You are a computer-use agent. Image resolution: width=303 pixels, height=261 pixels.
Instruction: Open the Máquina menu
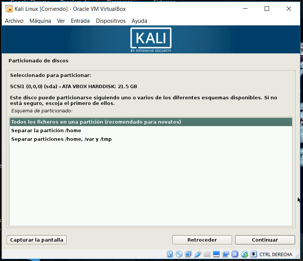click(40, 21)
